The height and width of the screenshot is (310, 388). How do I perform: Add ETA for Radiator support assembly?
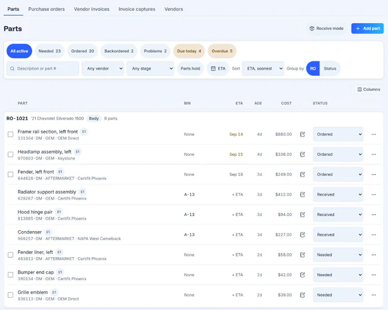[237, 195]
